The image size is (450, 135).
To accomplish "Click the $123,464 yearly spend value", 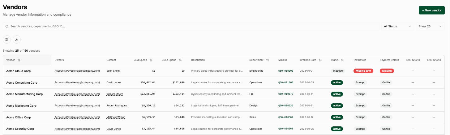I will click(178, 94).
